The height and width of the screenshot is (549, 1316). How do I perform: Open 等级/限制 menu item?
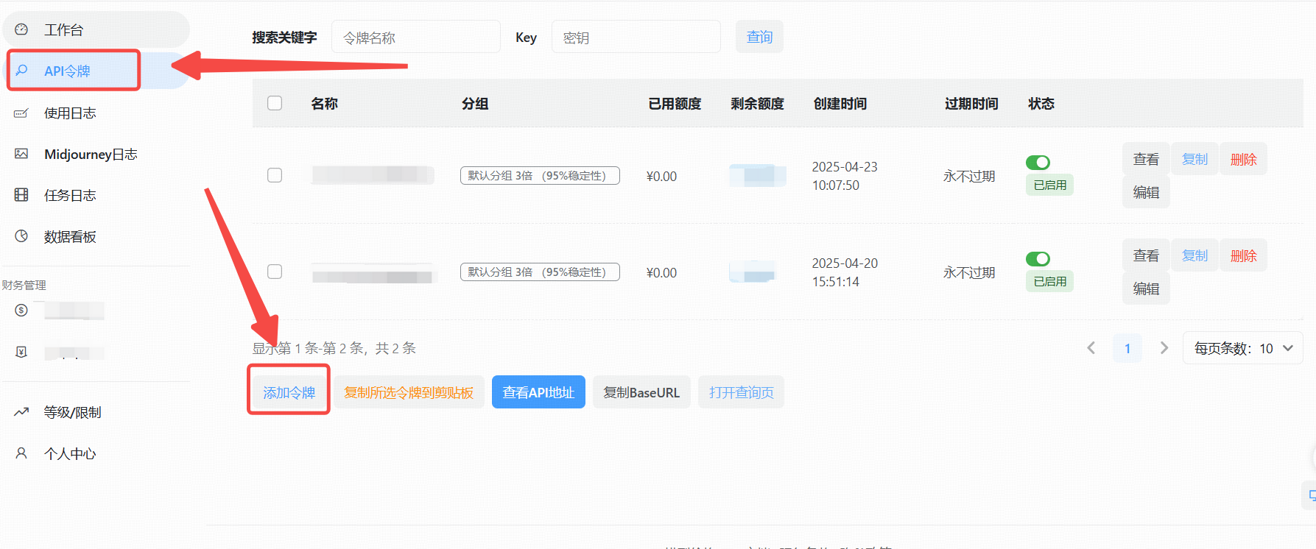click(x=96, y=412)
